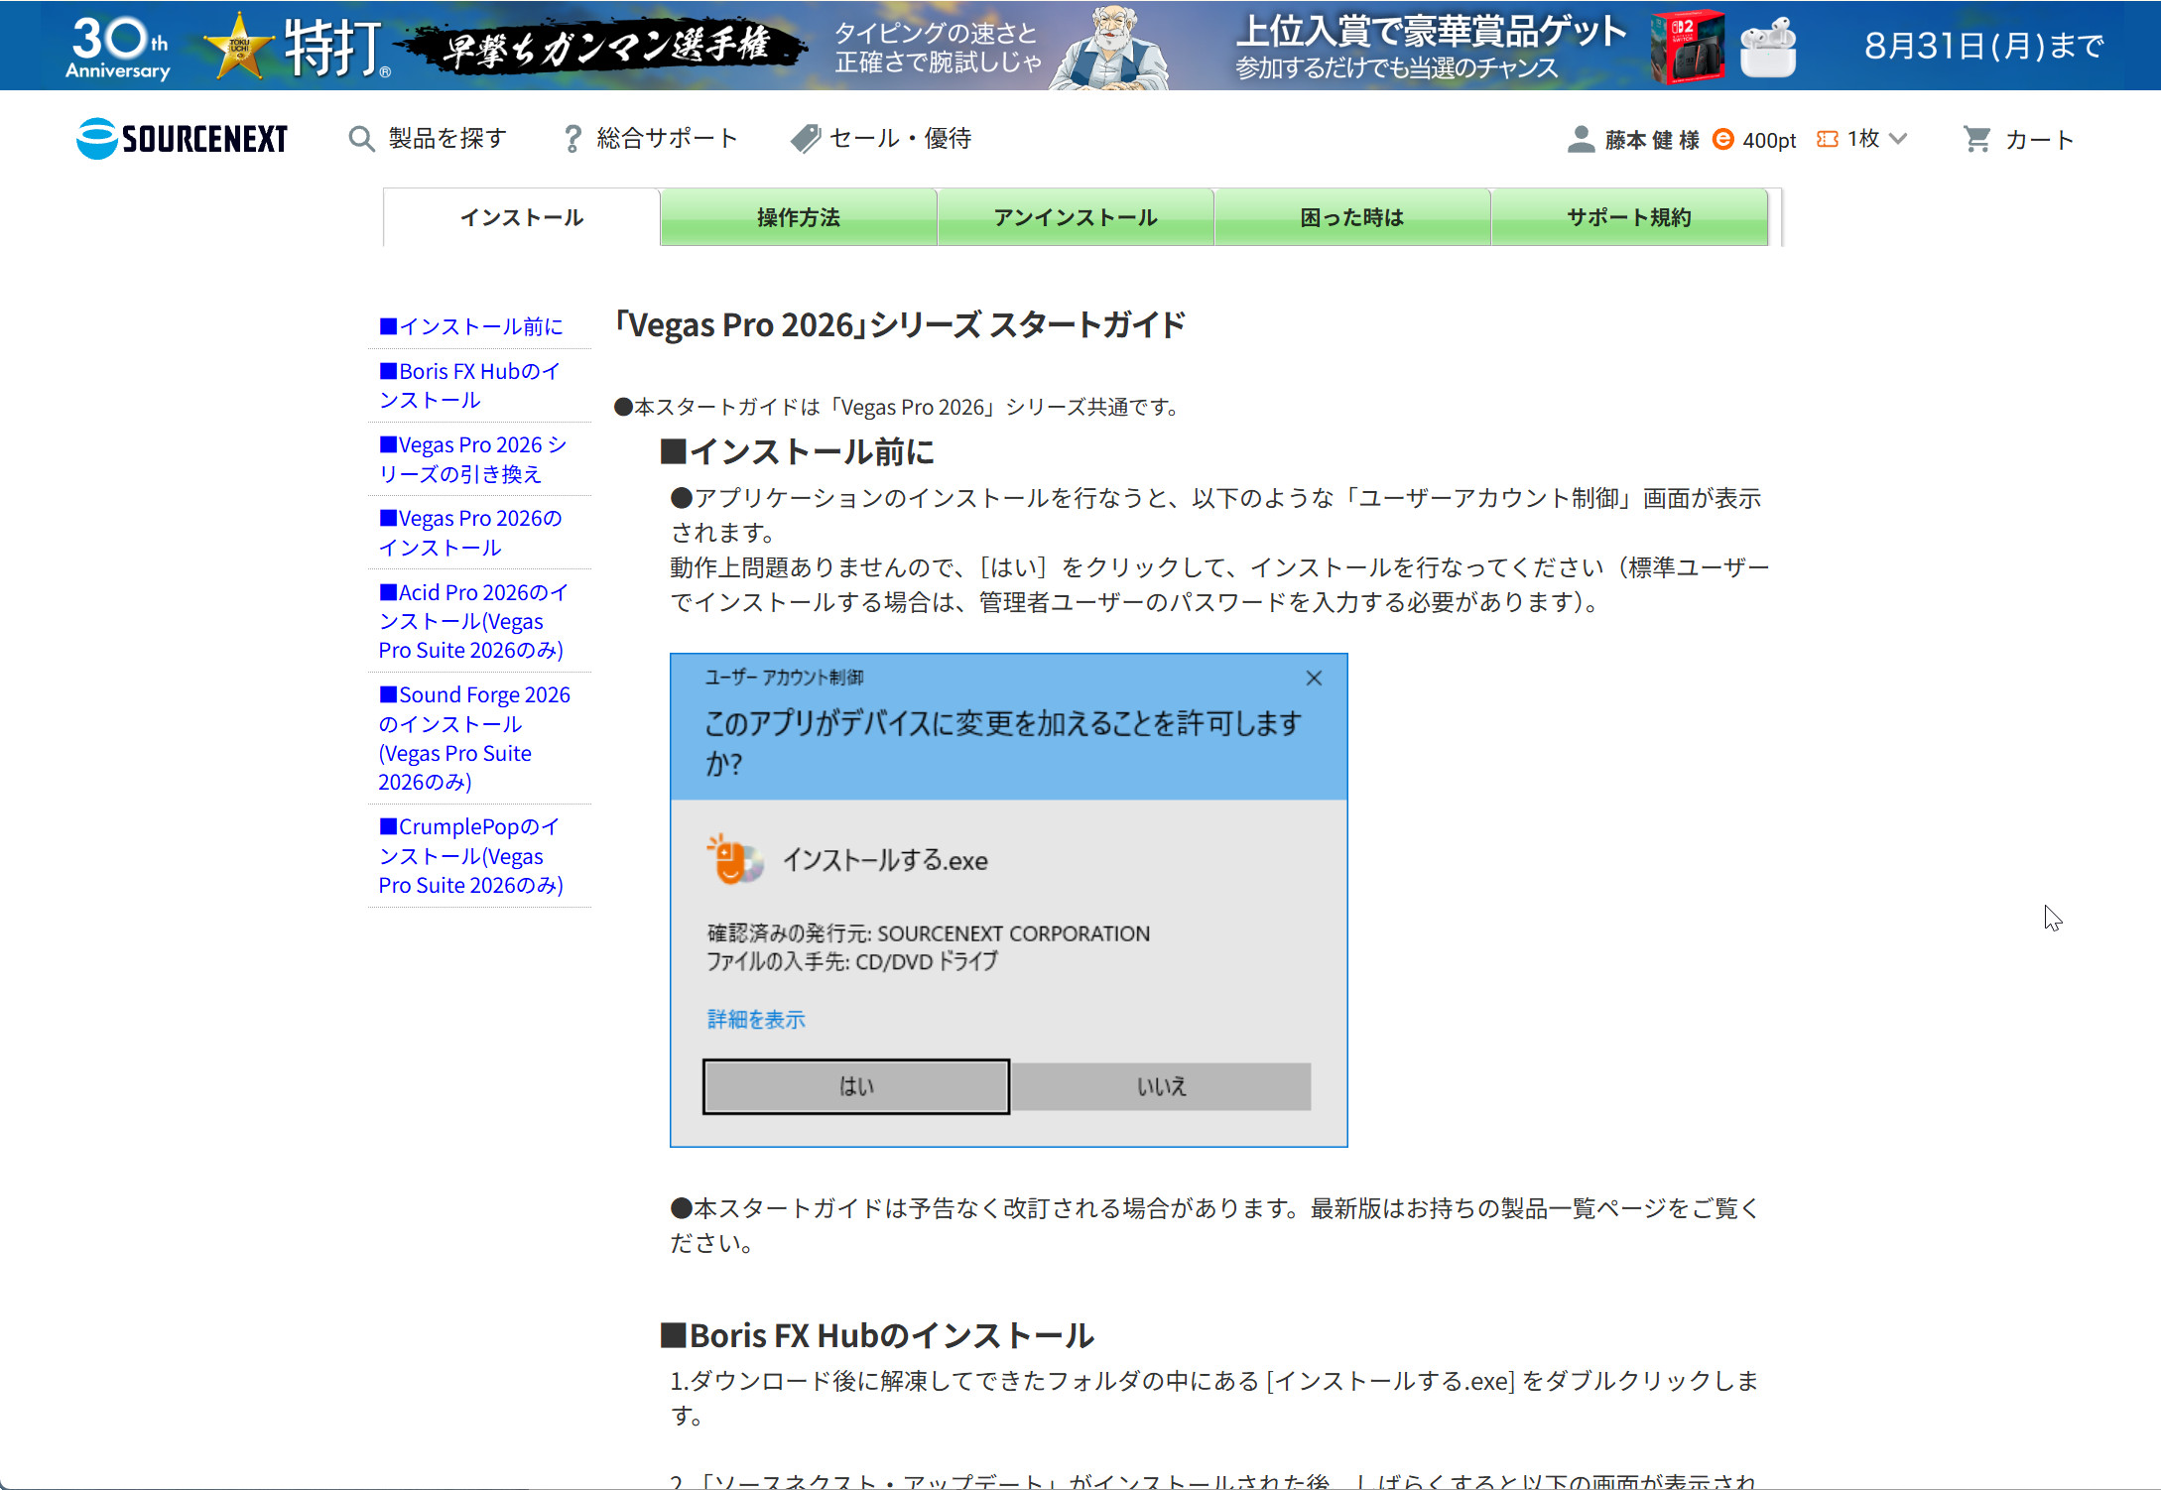Select the インストール tab
The image size is (2161, 1490).
[522, 217]
